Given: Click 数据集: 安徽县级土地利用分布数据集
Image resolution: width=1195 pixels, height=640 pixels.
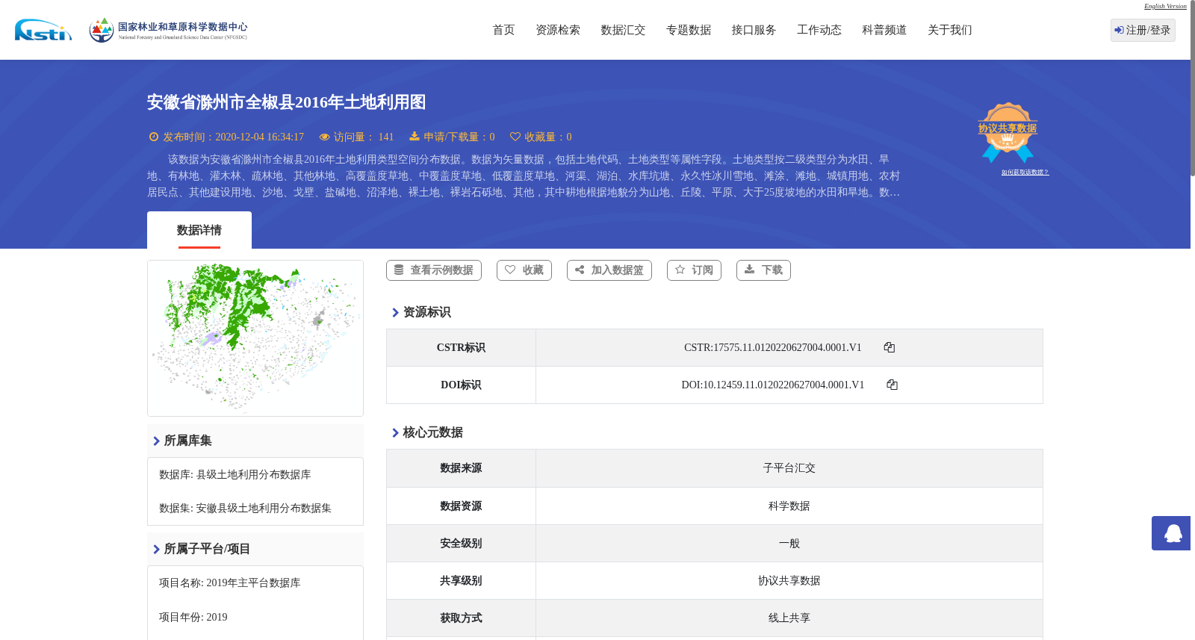Looking at the screenshot, I should click(x=245, y=509).
